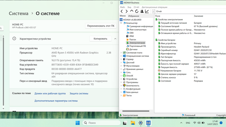
Task: Switch to the Избранное tab
Action: click(134, 16)
